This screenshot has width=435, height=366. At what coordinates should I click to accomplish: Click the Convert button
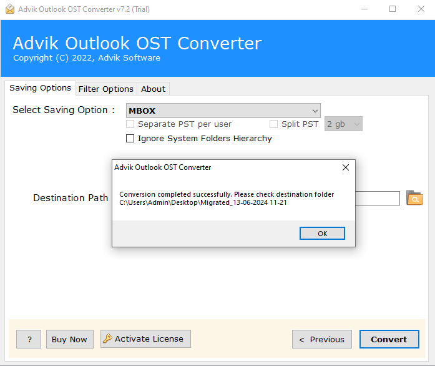point(389,339)
